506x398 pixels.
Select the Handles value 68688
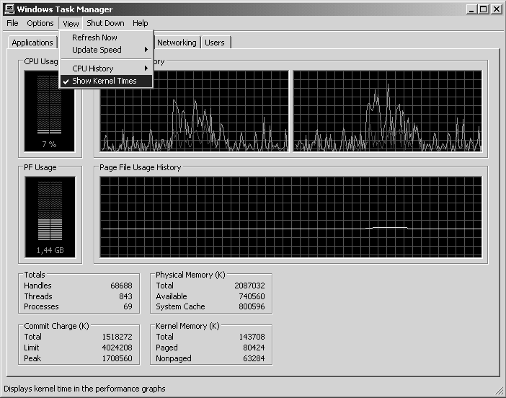click(121, 286)
